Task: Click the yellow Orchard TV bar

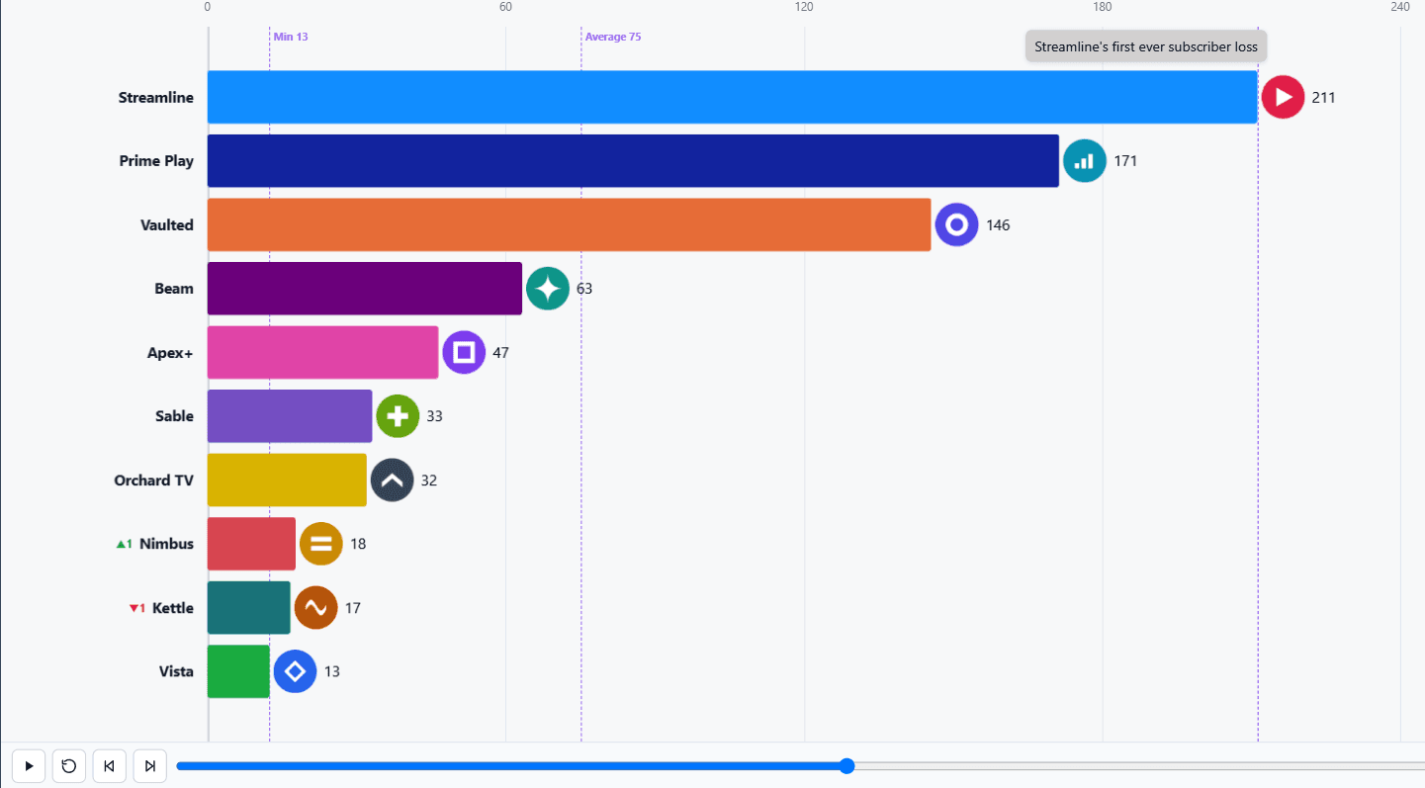Action: tap(287, 481)
